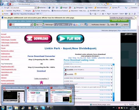Screen dimensions: 139x110
Task: Click the teal PLAY NOW button
Action: pyautogui.click(x=70, y=39)
